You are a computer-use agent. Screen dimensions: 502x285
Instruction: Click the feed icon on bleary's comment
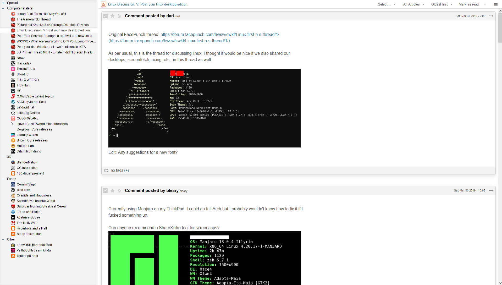coord(119,191)
